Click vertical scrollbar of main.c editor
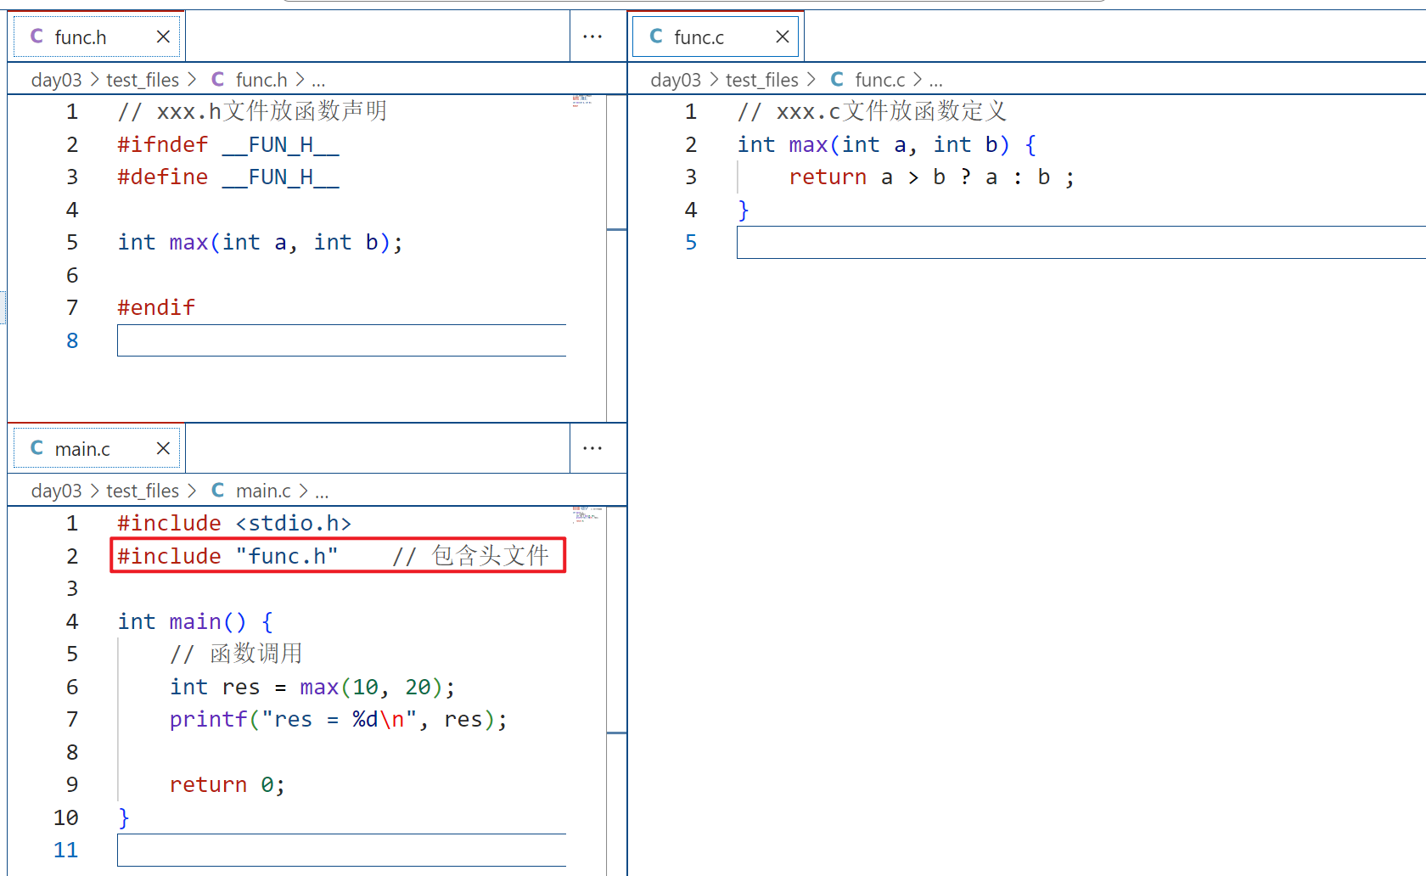The image size is (1426, 876). (616, 691)
